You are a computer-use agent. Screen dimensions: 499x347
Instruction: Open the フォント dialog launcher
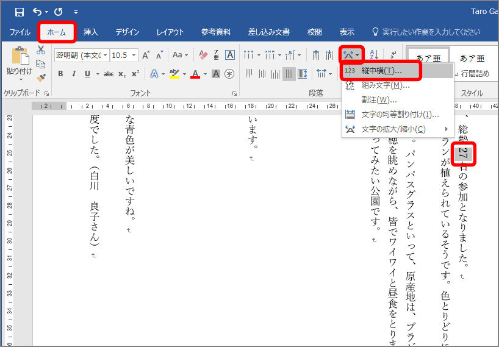coord(234,93)
